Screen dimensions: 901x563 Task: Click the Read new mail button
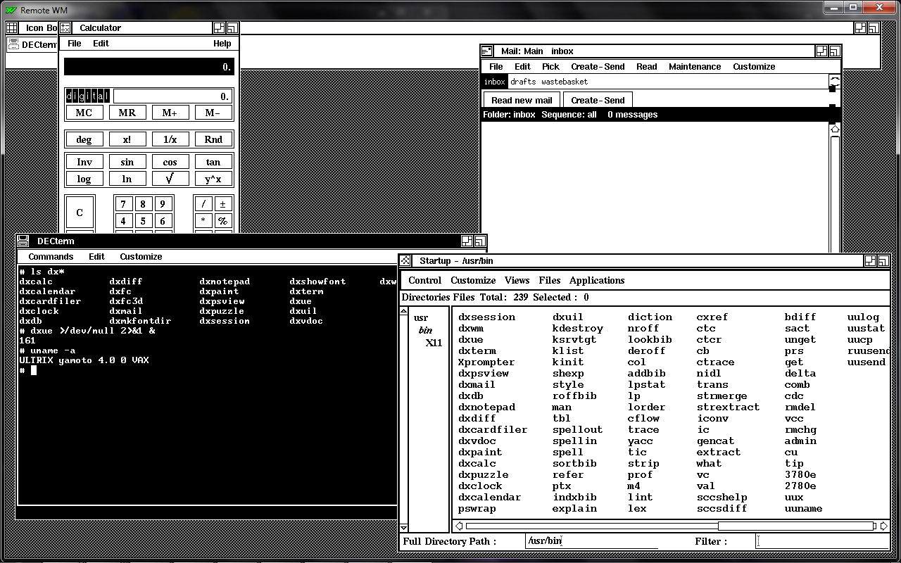click(x=522, y=100)
